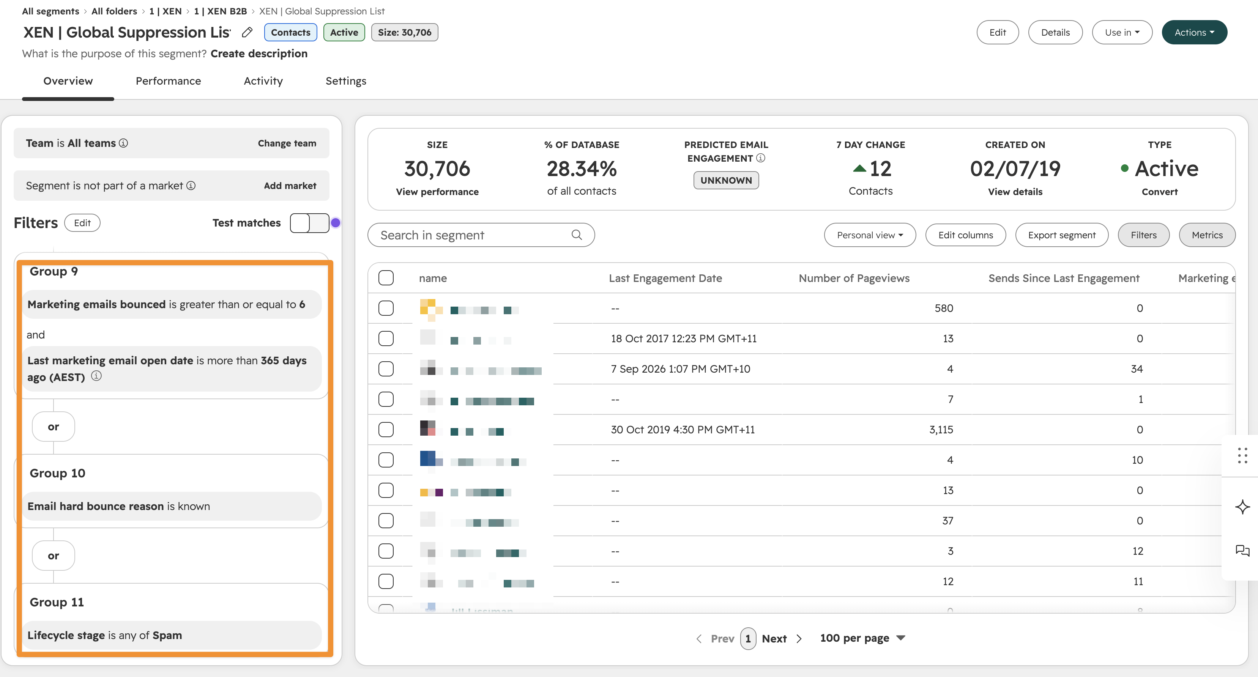The height and width of the screenshot is (677, 1258).
Task: Check the select-all checkbox in table header
Action: click(386, 278)
